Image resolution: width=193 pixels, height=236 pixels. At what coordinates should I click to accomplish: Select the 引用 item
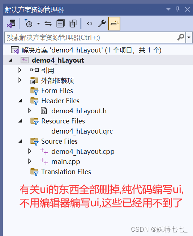pos(48,71)
